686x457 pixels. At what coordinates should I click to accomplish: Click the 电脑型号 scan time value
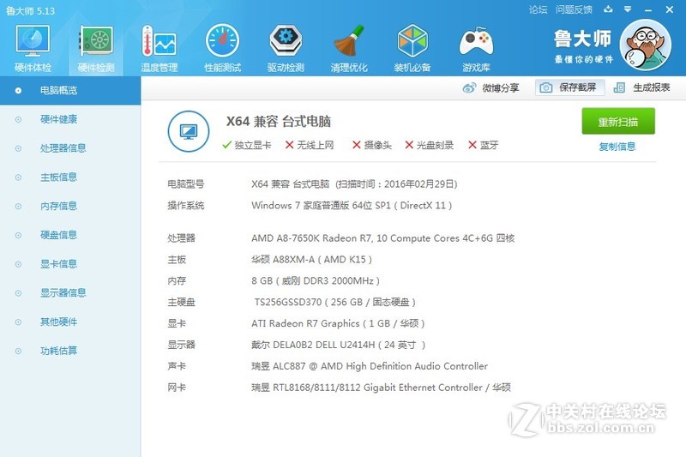click(x=354, y=184)
